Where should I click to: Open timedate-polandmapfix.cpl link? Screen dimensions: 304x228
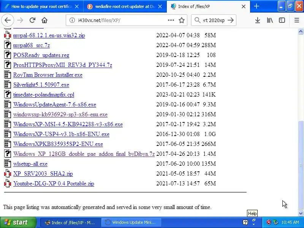[44, 95]
